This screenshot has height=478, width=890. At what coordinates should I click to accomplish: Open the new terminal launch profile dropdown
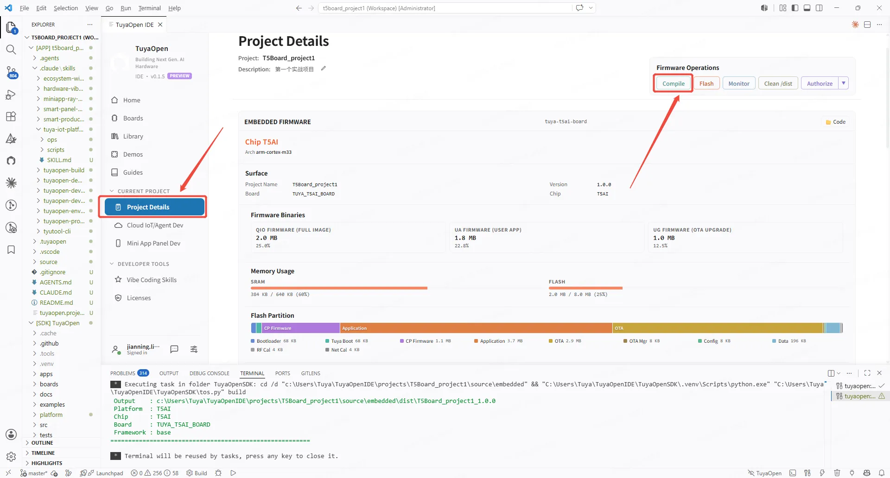click(x=839, y=373)
